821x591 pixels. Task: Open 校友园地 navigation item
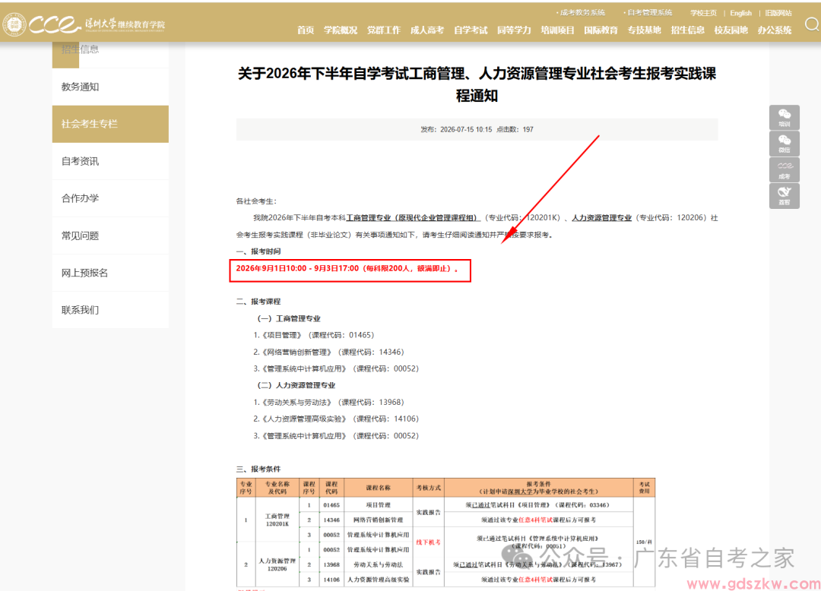731,30
